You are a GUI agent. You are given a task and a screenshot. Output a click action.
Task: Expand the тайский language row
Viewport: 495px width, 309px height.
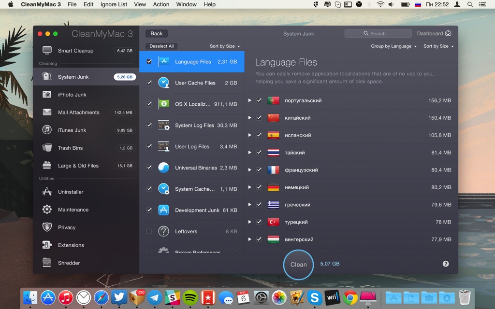coord(249,152)
